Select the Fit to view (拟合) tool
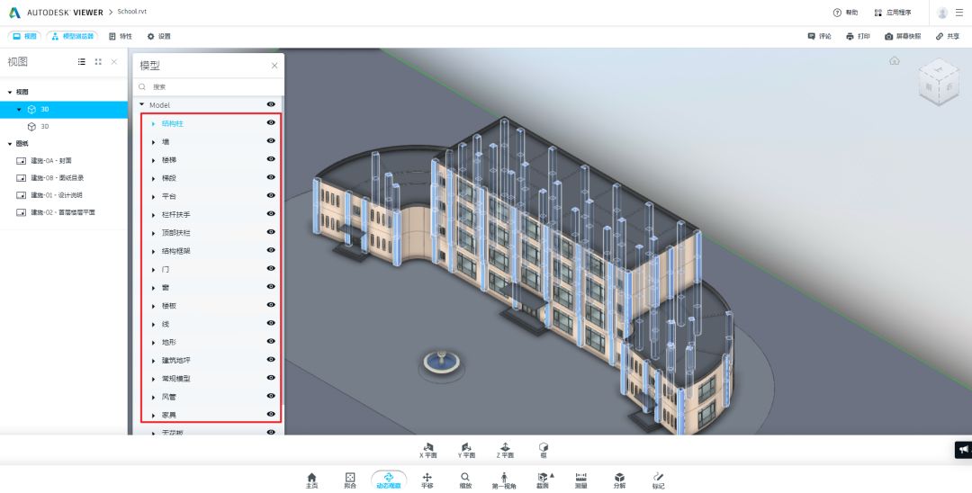The image size is (972, 493). click(x=350, y=480)
